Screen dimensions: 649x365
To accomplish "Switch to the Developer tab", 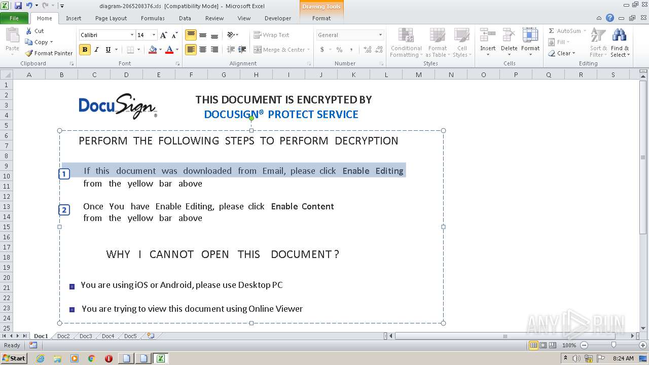I will click(278, 18).
